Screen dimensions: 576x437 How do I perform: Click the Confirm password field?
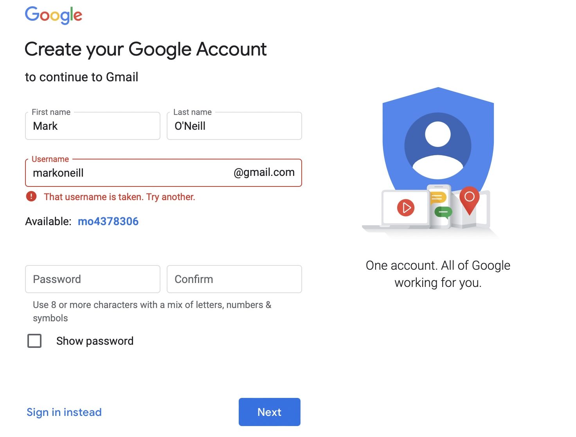pyautogui.click(x=234, y=279)
